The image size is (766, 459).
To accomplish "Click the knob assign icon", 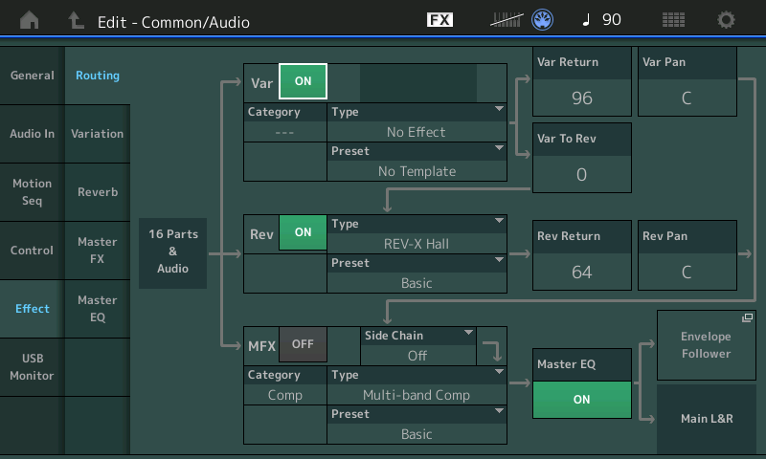I will (x=543, y=20).
